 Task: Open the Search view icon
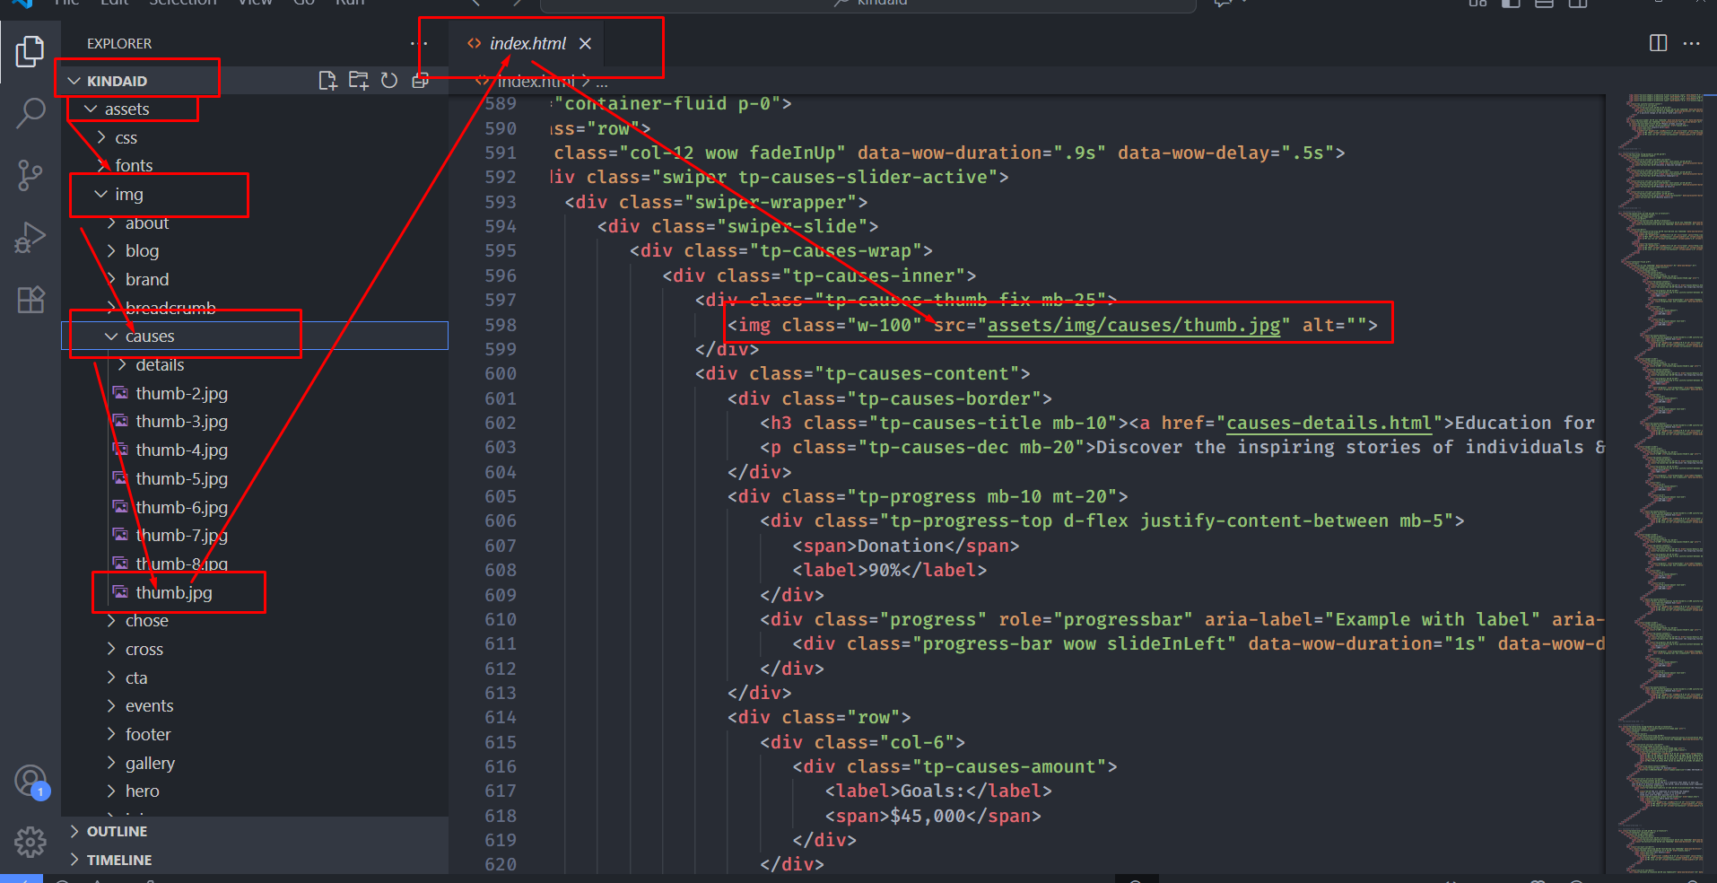[x=30, y=113]
